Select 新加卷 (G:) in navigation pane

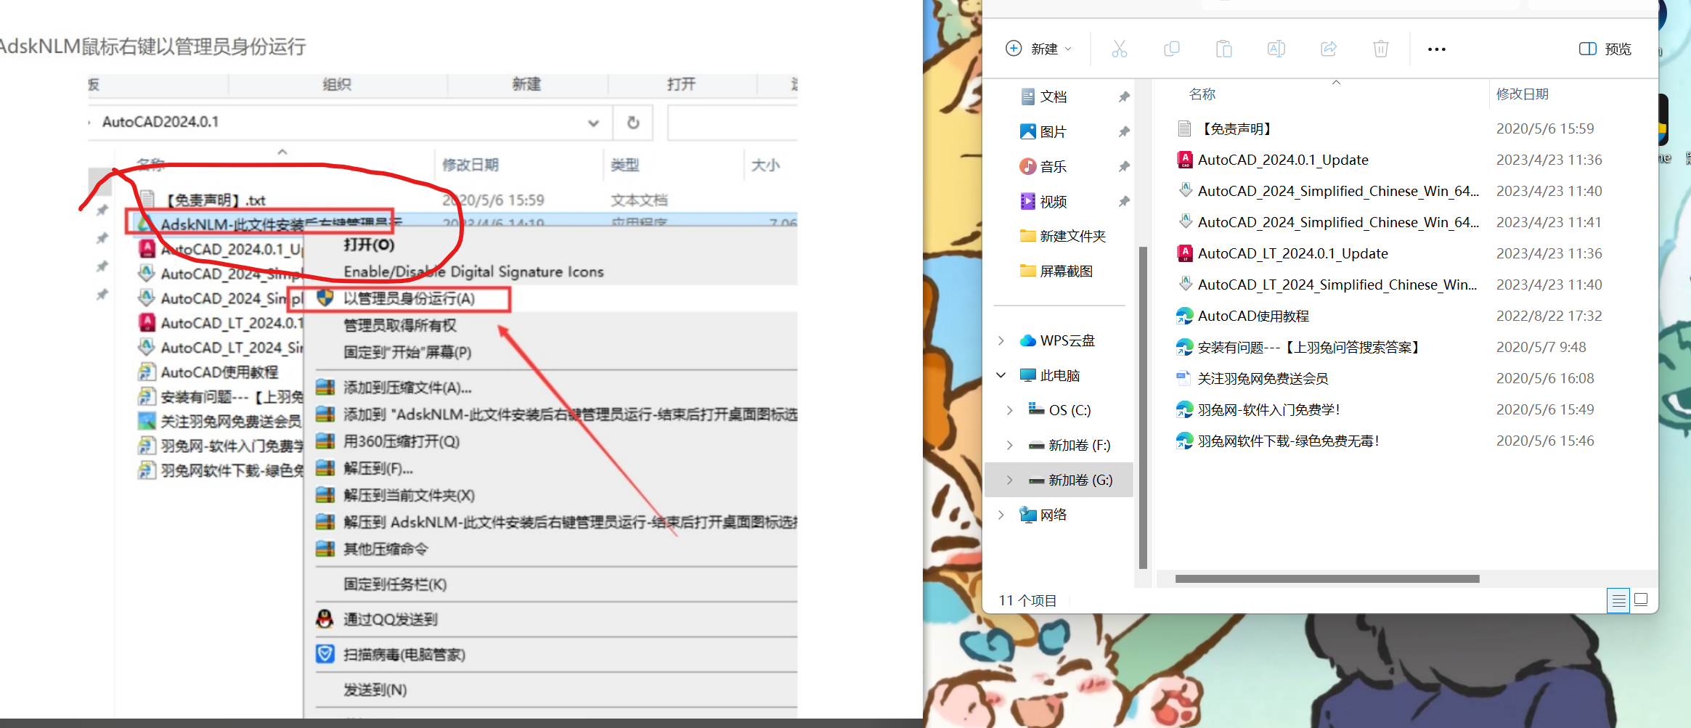(1059, 480)
